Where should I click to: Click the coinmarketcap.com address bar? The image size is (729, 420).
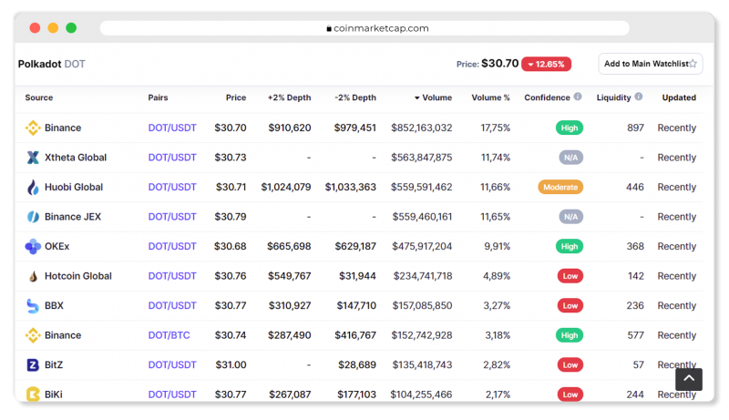pyautogui.click(x=364, y=28)
